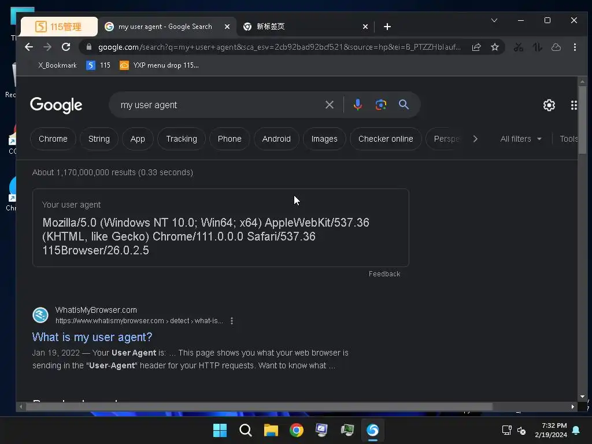Image resolution: width=592 pixels, height=444 pixels.
Task: Click inside the Google search input
Action: [x=219, y=105]
